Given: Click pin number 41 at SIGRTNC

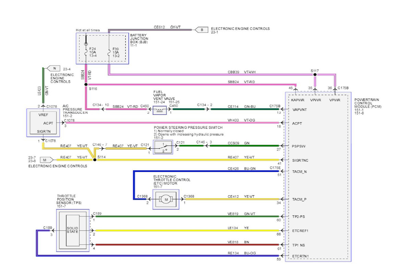Looking at the screenshot, I should (279, 164).
